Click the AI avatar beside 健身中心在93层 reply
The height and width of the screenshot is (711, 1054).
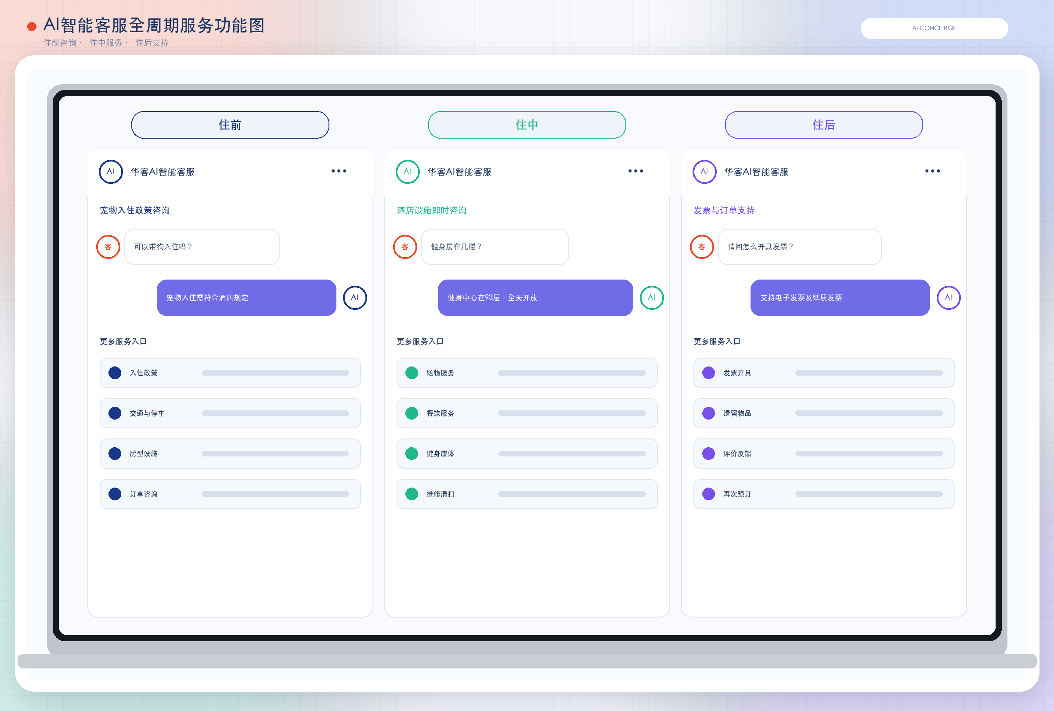(x=652, y=298)
